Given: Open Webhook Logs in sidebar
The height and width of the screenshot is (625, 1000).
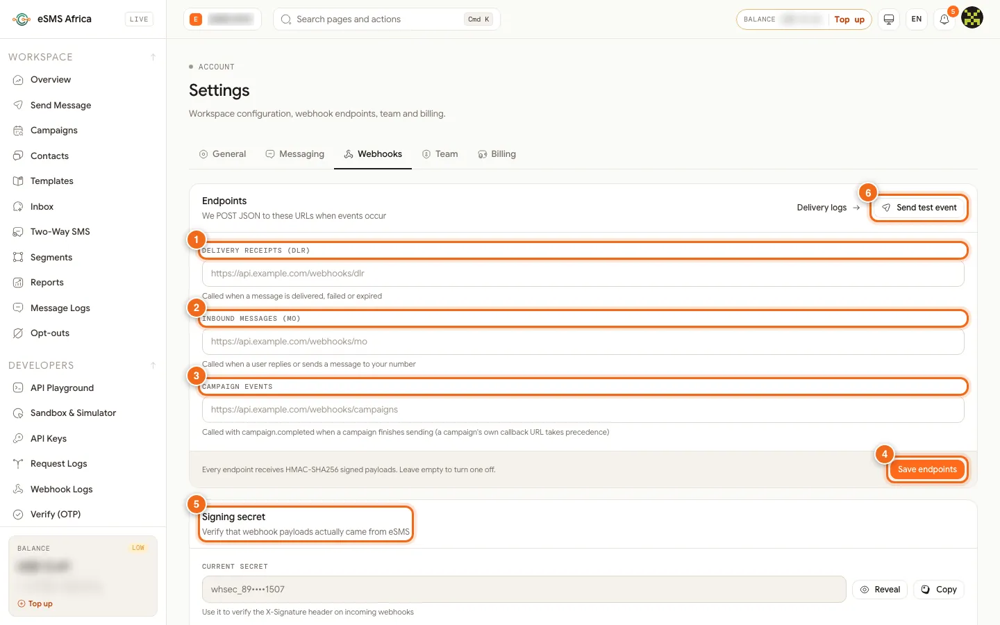Looking at the screenshot, I should [x=83, y=489].
